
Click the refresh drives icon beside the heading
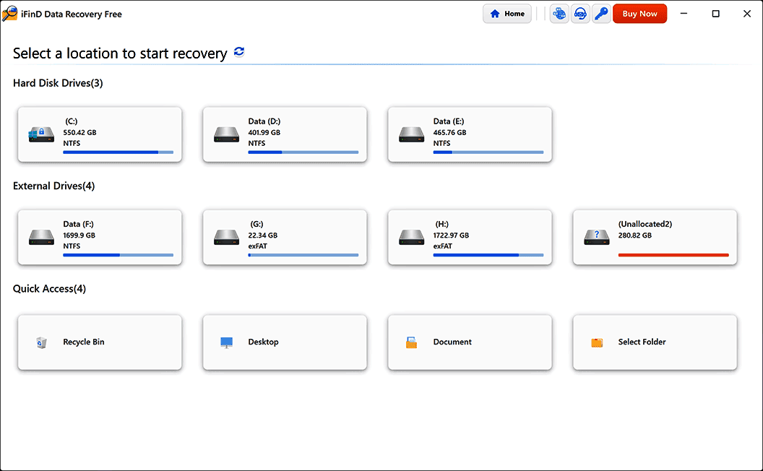point(239,51)
